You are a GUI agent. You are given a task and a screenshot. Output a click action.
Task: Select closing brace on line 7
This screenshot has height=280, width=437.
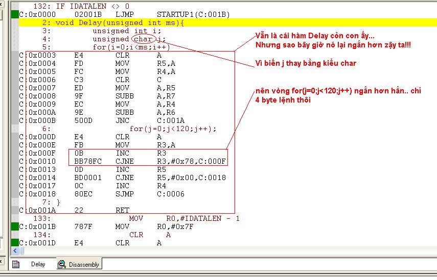58,202
